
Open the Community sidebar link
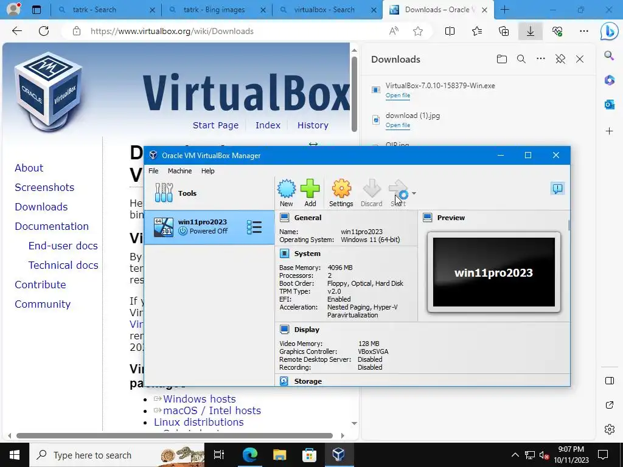point(43,304)
